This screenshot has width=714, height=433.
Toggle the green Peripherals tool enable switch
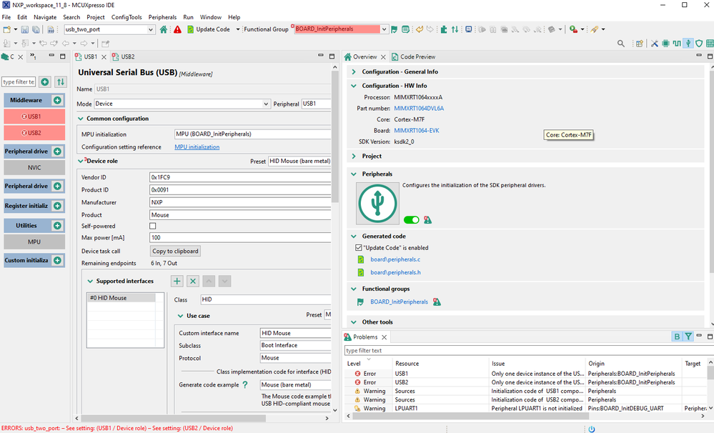click(x=411, y=220)
